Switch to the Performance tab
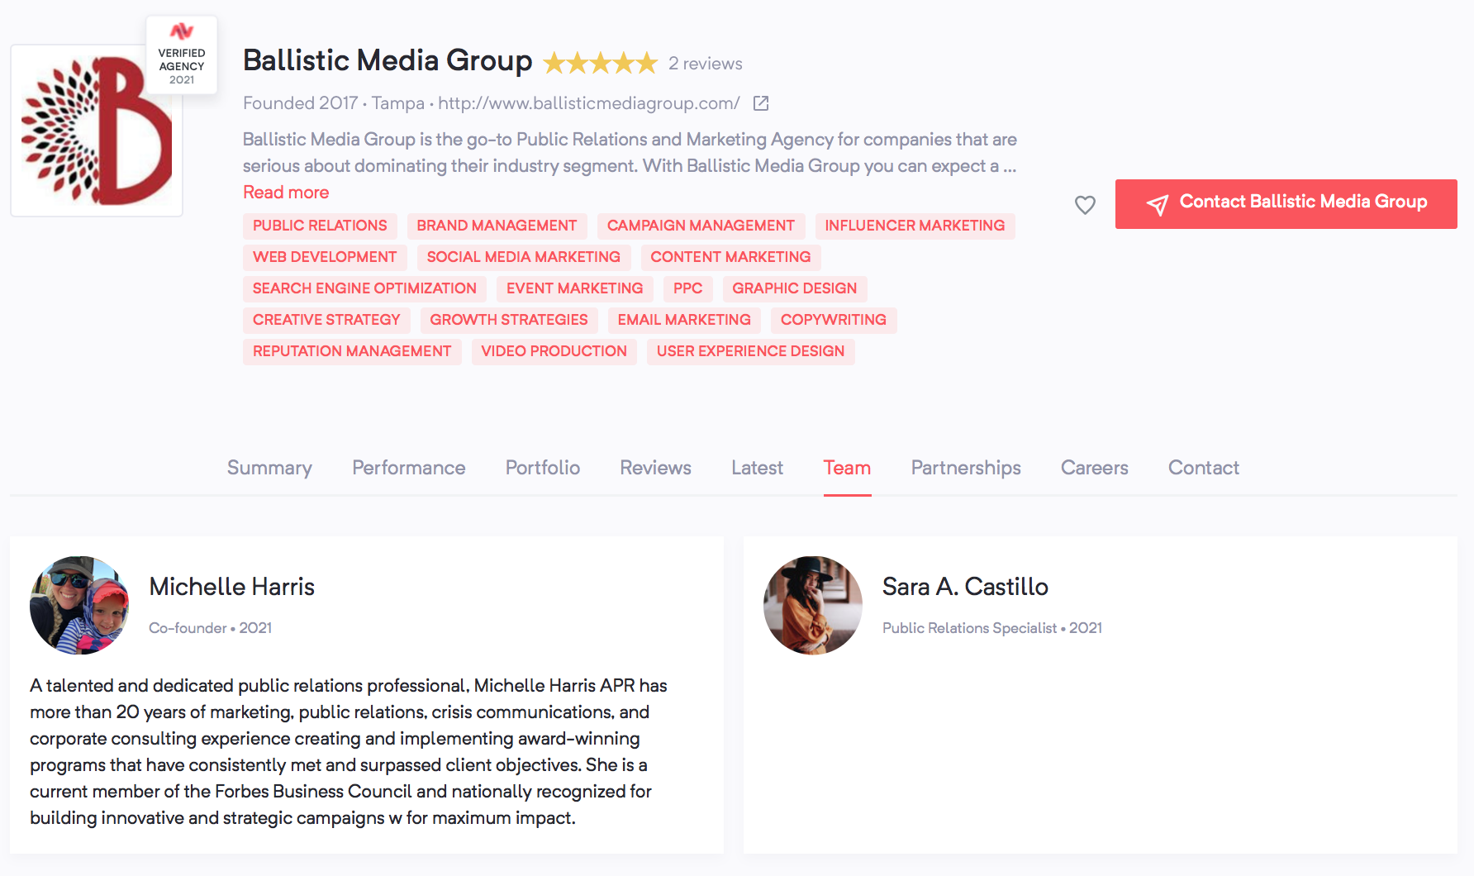 pos(409,468)
